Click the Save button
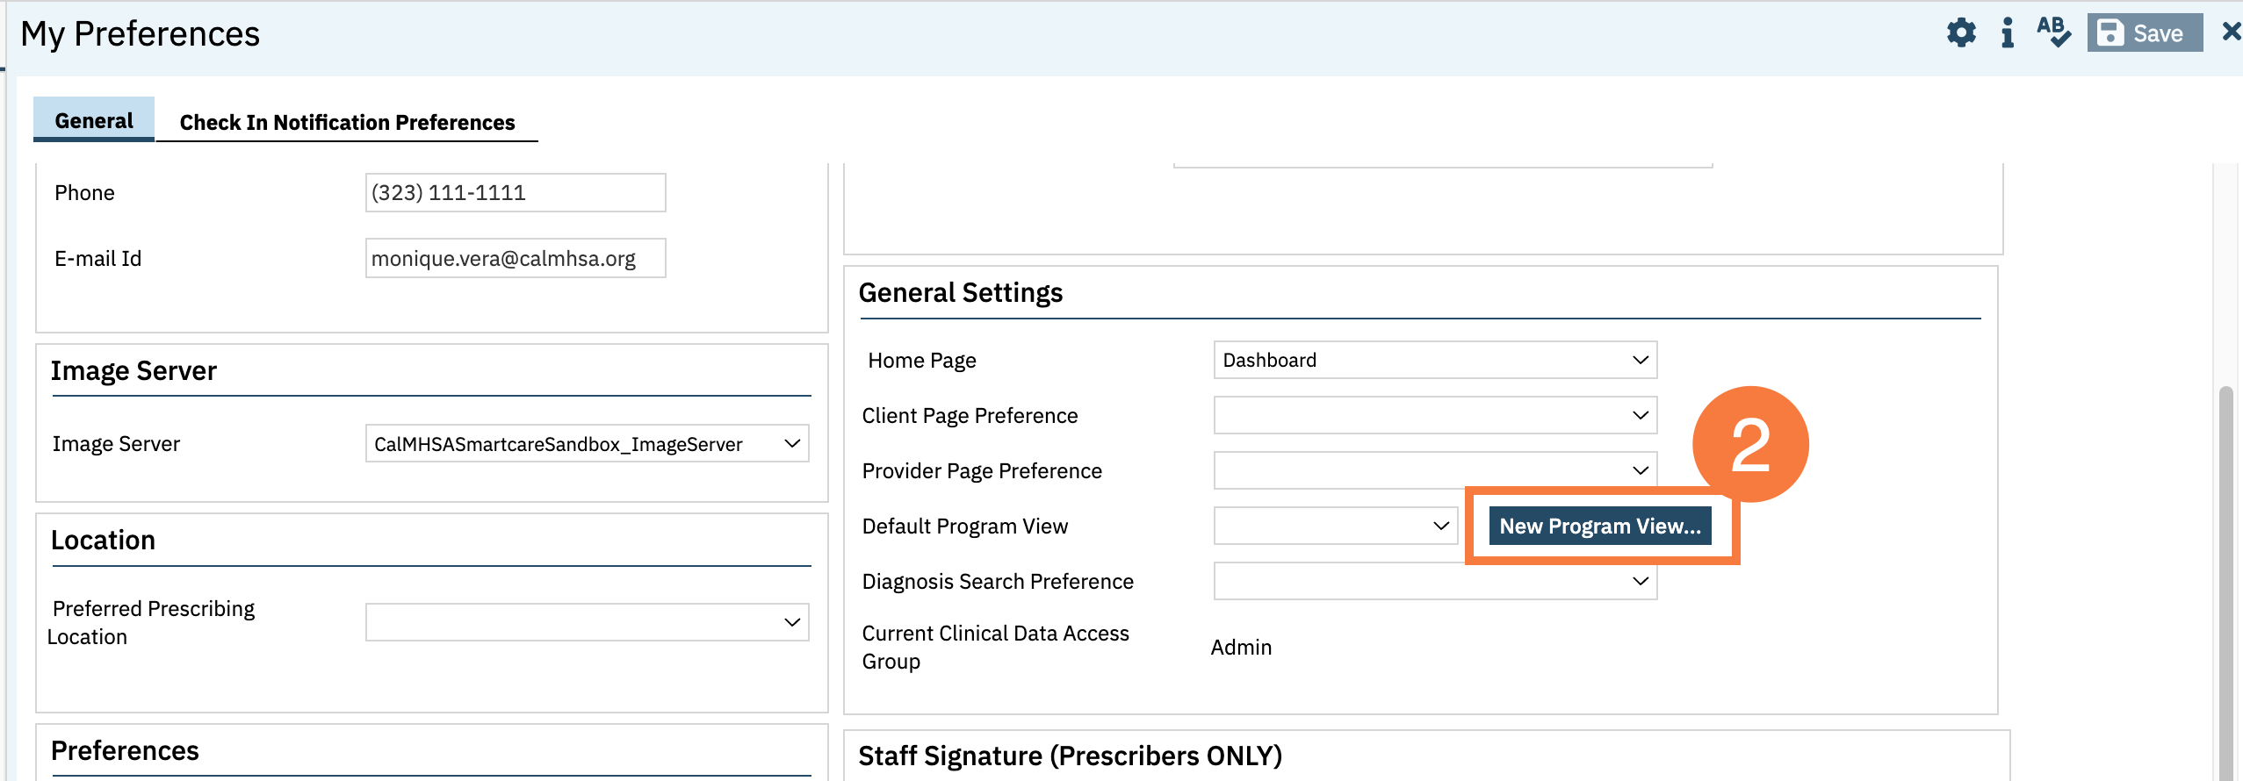The image size is (2243, 781). click(x=2144, y=33)
